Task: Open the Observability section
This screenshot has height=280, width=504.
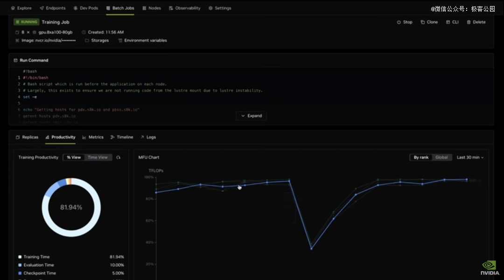Action: [x=185, y=8]
